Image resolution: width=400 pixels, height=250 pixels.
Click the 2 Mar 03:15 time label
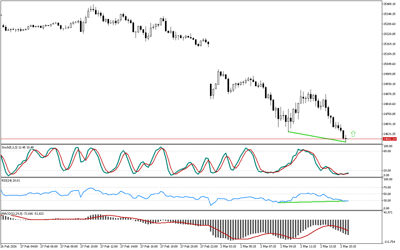click(x=228, y=246)
